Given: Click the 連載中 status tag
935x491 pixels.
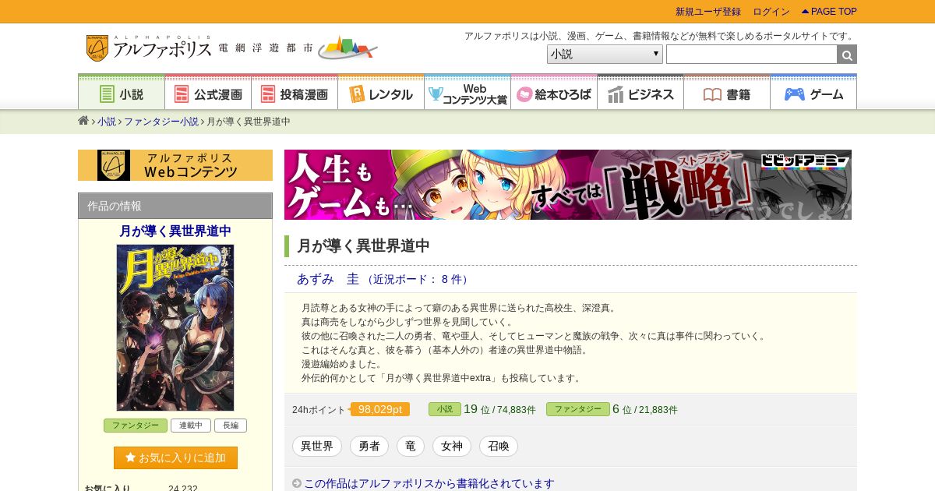Looking at the screenshot, I should [x=191, y=426].
